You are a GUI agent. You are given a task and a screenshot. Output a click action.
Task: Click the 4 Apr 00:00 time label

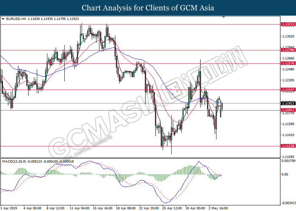click(x=32, y=208)
